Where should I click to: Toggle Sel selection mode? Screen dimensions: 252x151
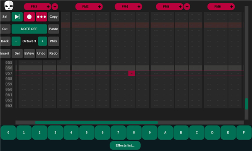[x=5, y=17]
